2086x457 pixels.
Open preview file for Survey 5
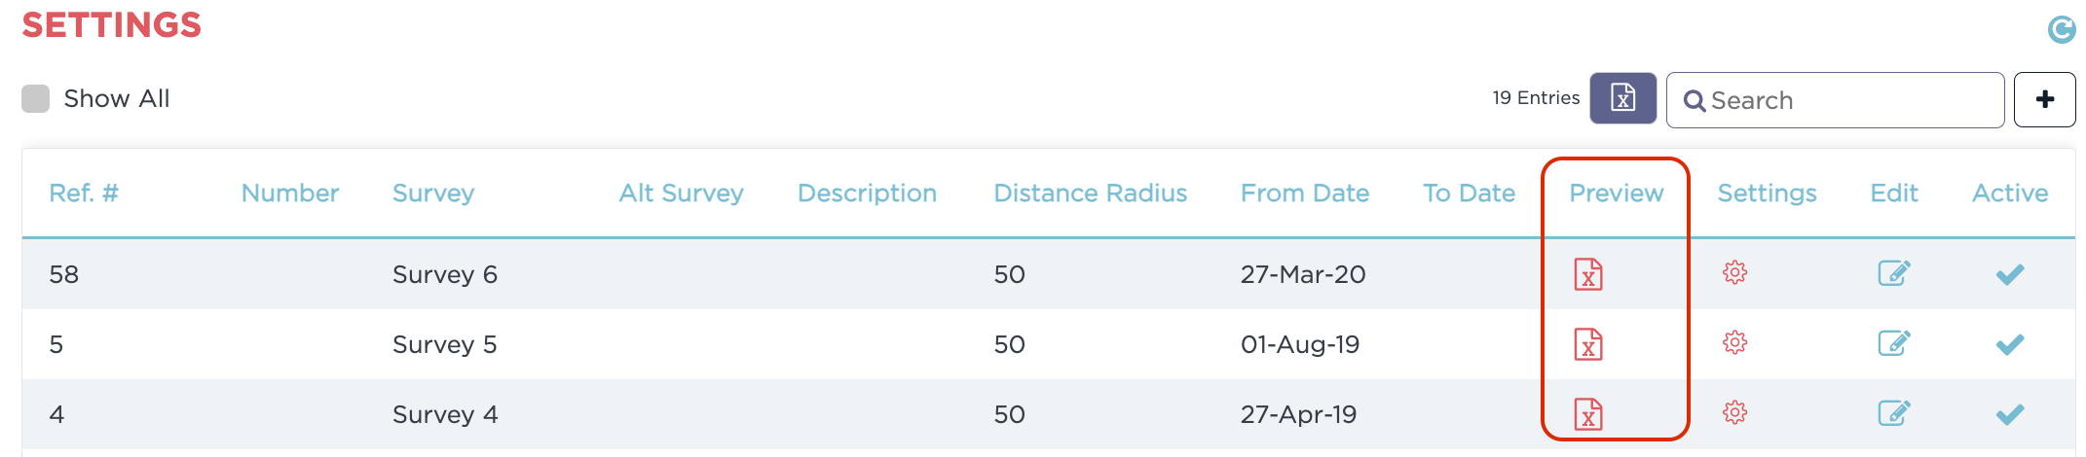(1588, 344)
